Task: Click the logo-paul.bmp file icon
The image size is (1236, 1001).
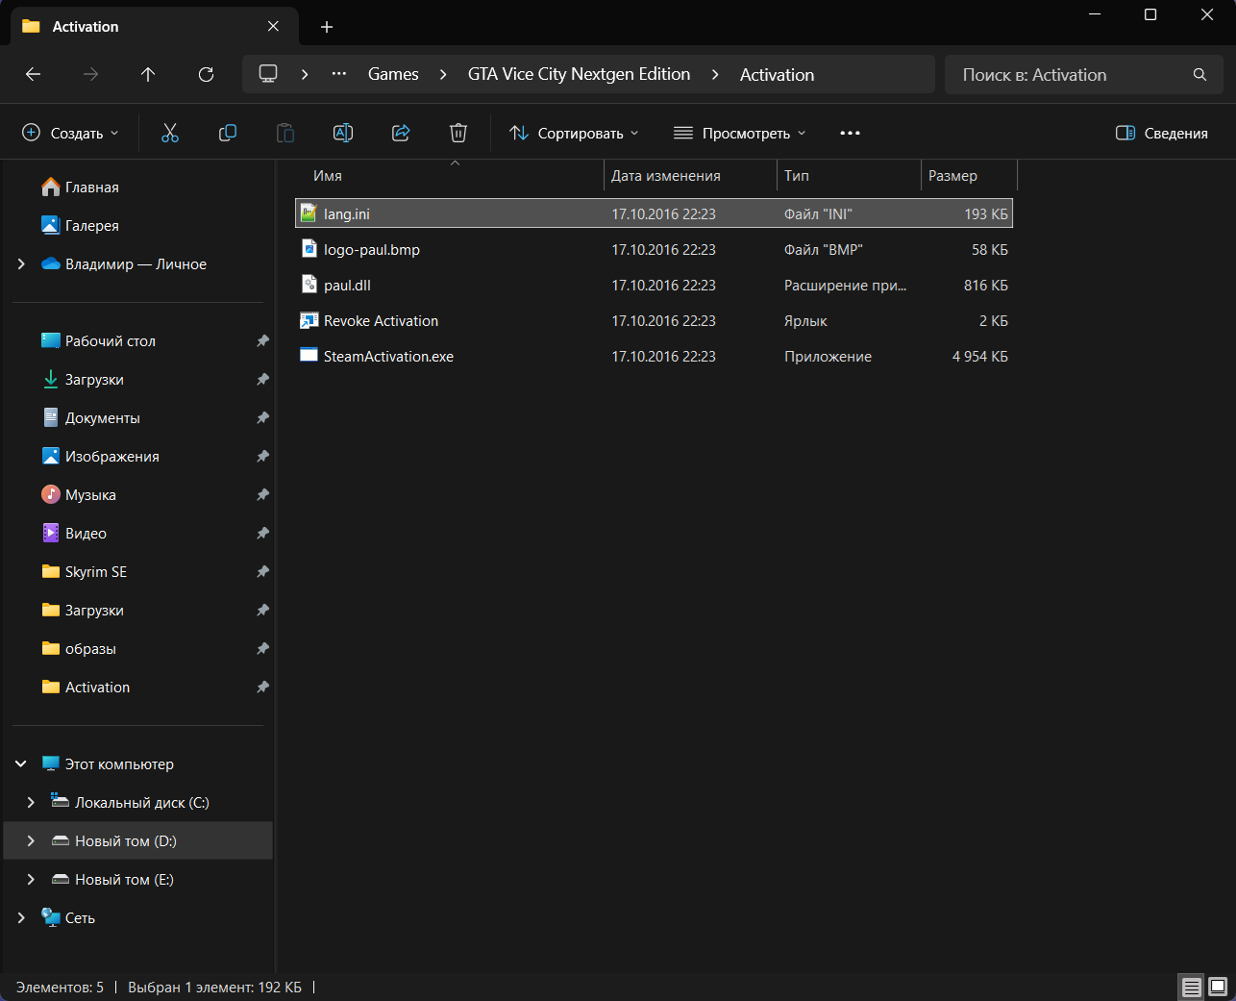Action: pos(309,249)
